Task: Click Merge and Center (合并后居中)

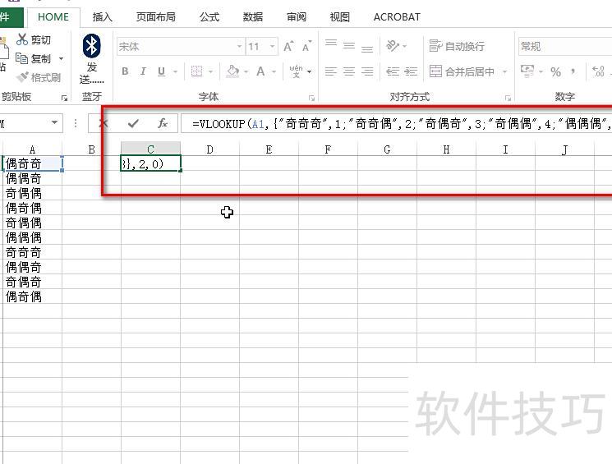Action: (x=462, y=71)
